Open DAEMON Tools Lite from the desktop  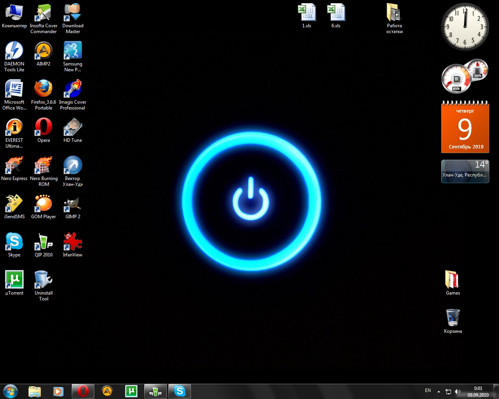tap(14, 53)
